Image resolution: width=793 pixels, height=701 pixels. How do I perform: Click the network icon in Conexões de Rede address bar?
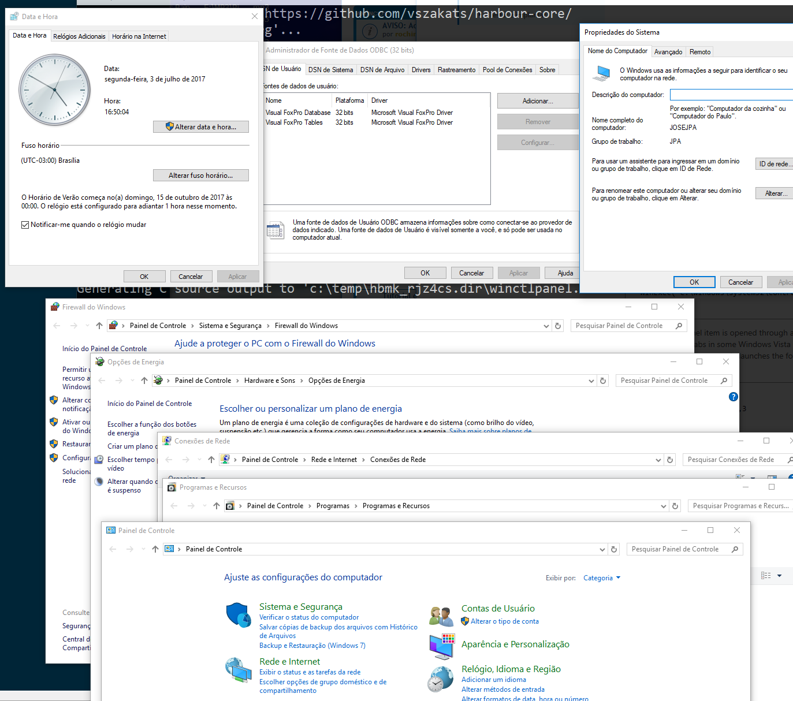click(225, 460)
